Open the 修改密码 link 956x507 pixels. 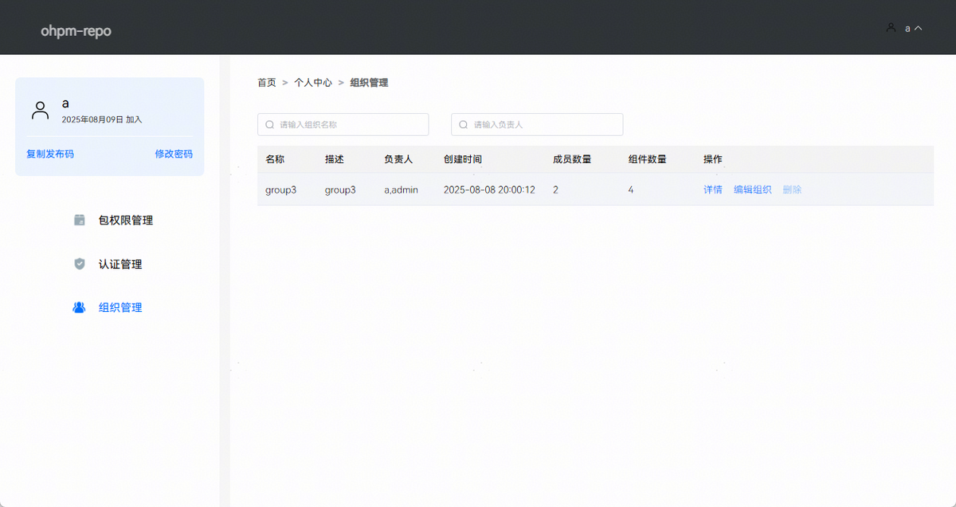coord(174,154)
